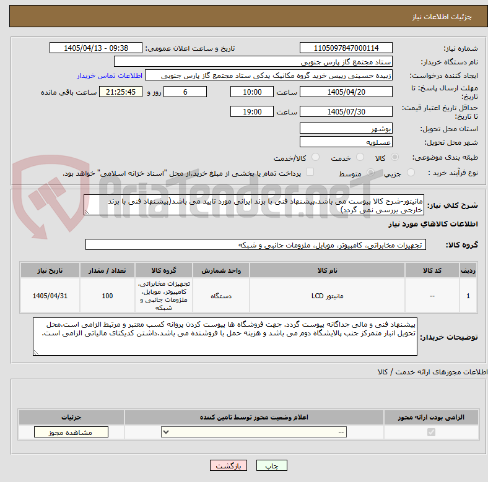Click the دستگاه unit cell
The width and height of the screenshot is (488, 482).
tap(221, 296)
